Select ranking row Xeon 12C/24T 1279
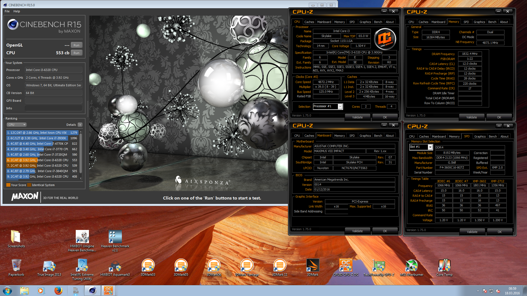527x296 pixels. [x=43, y=133]
